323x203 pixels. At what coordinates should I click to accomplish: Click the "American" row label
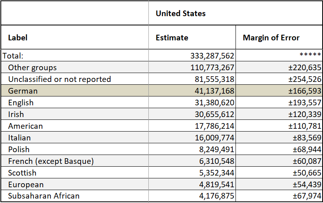25,126
